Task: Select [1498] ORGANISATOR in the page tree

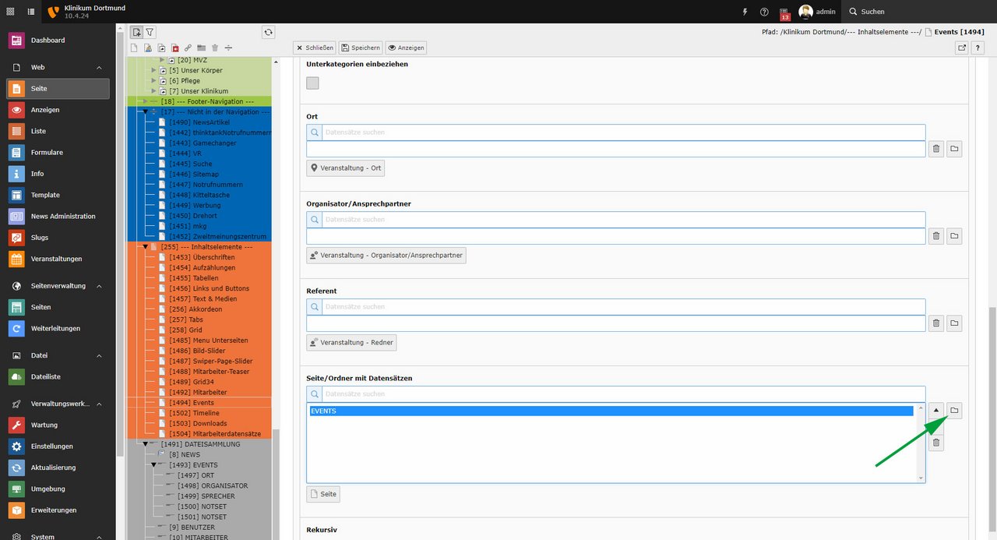Action: tap(213, 486)
